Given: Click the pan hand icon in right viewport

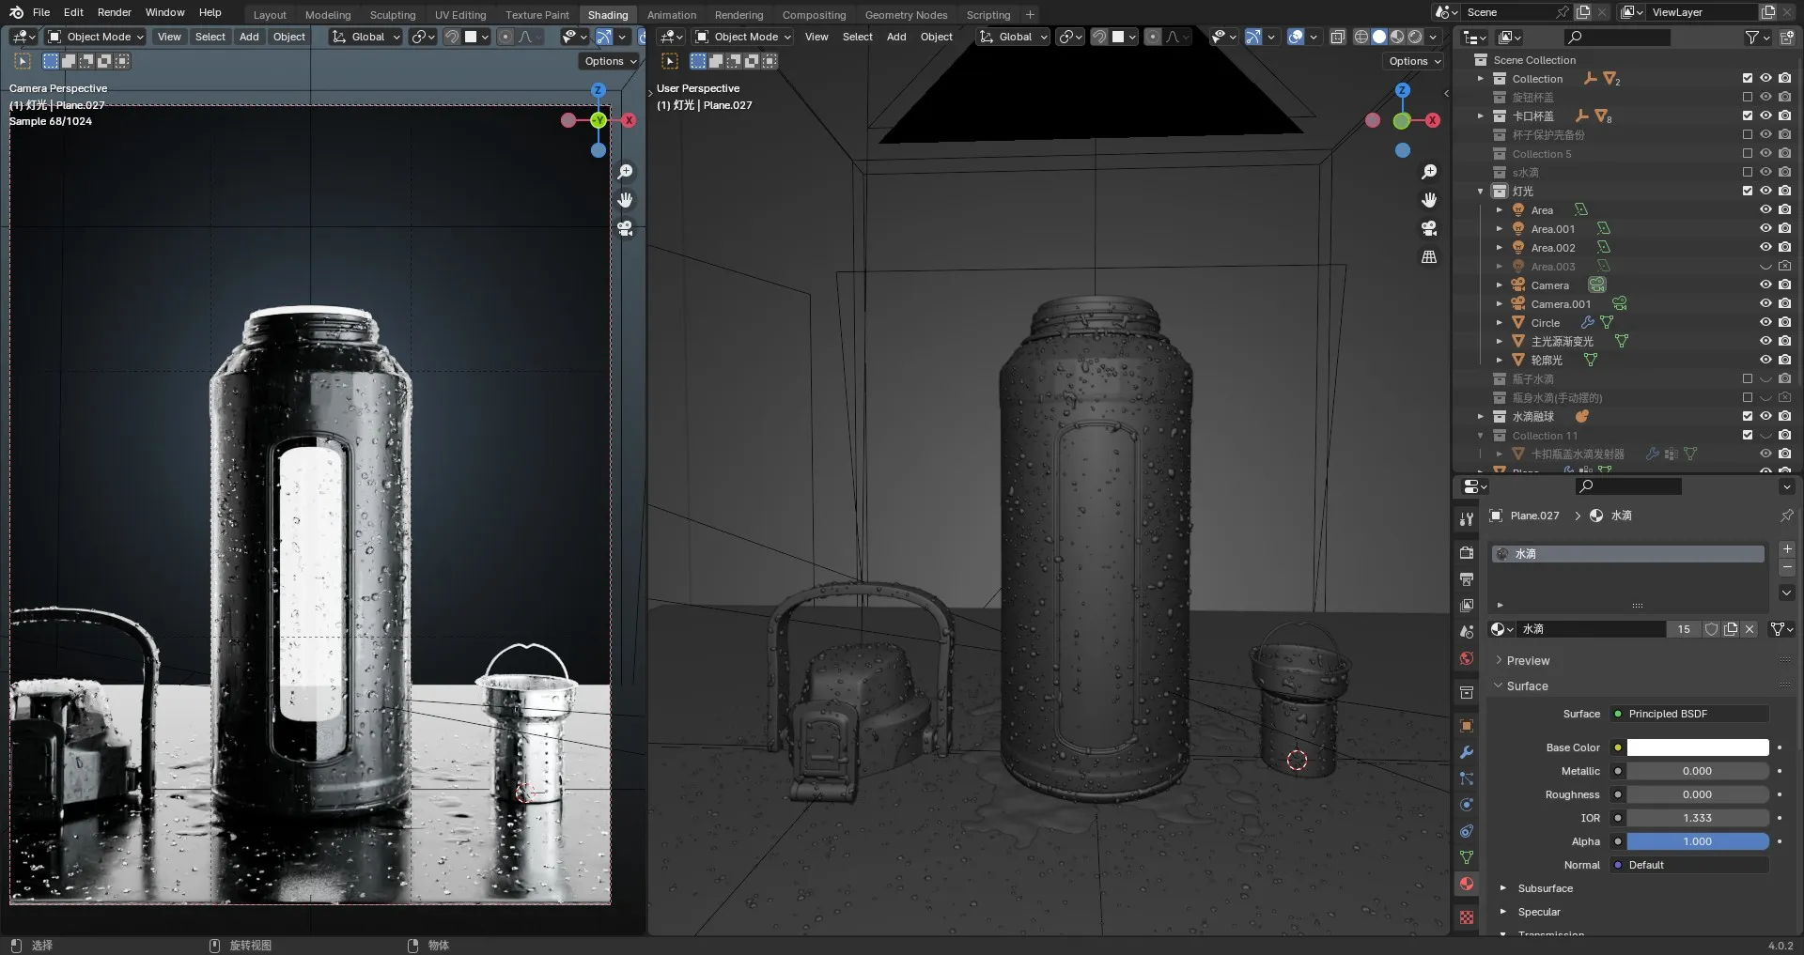Looking at the screenshot, I should (x=1429, y=200).
